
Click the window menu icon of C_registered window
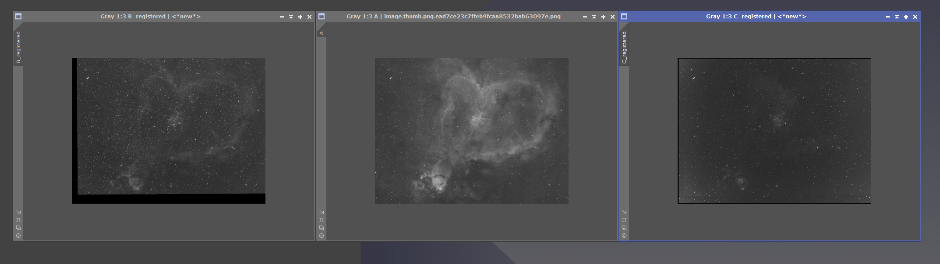[x=624, y=17]
